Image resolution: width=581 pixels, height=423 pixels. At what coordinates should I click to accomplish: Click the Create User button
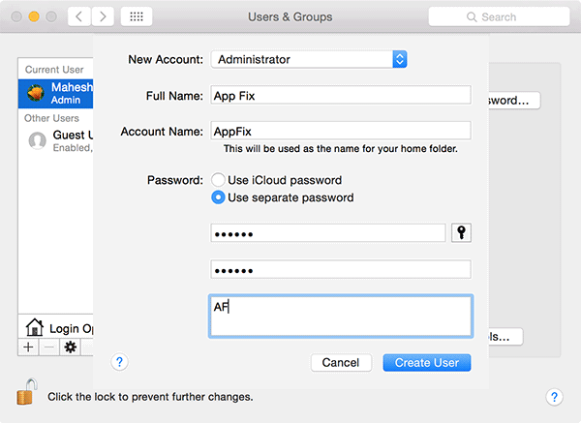[x=427, y=362]
